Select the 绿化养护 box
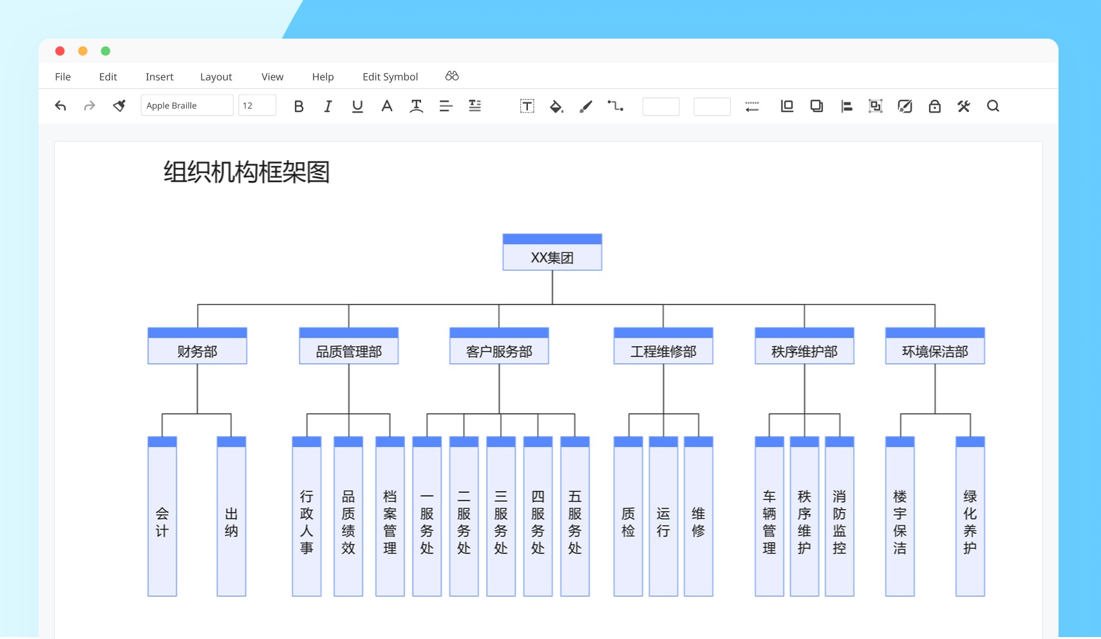 click(x=970, y=517)
